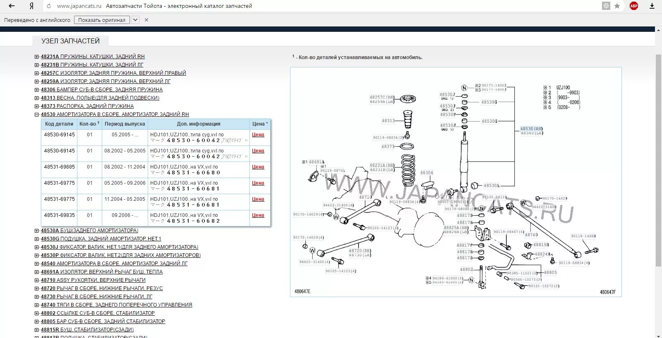Reload page with the refresh icon
662x338 pixels.
(x=49, y=6)
